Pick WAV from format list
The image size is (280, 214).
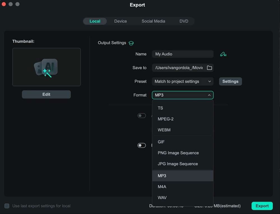tap(183, 197)
